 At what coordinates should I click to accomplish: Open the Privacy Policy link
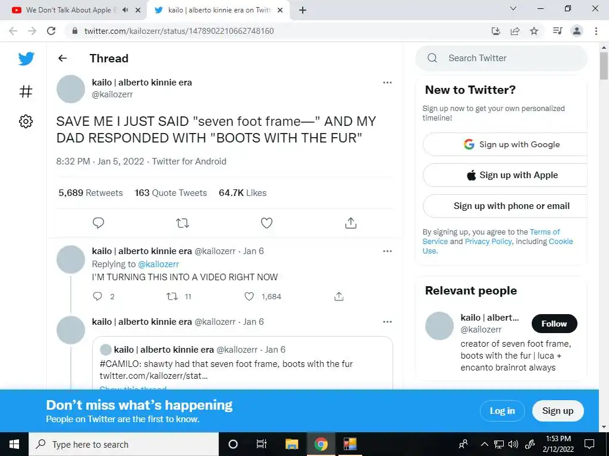pyautogui.click(x=488, y=242)
